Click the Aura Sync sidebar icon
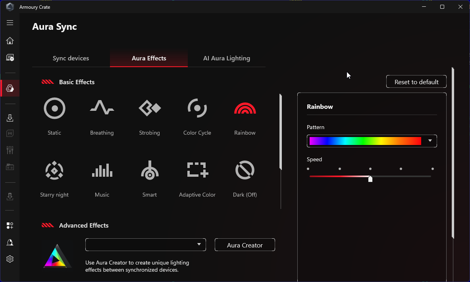This screenshot has width=470, height=282. tap(10, 88)
